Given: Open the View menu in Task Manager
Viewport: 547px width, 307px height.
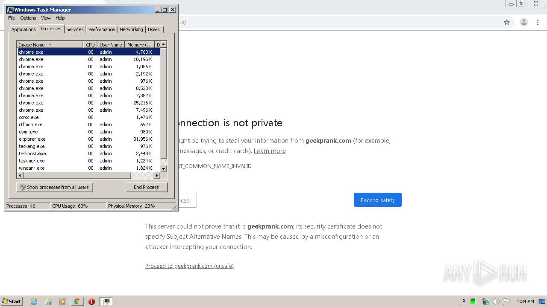Looking at the screenshot, I should click(46, 18).
